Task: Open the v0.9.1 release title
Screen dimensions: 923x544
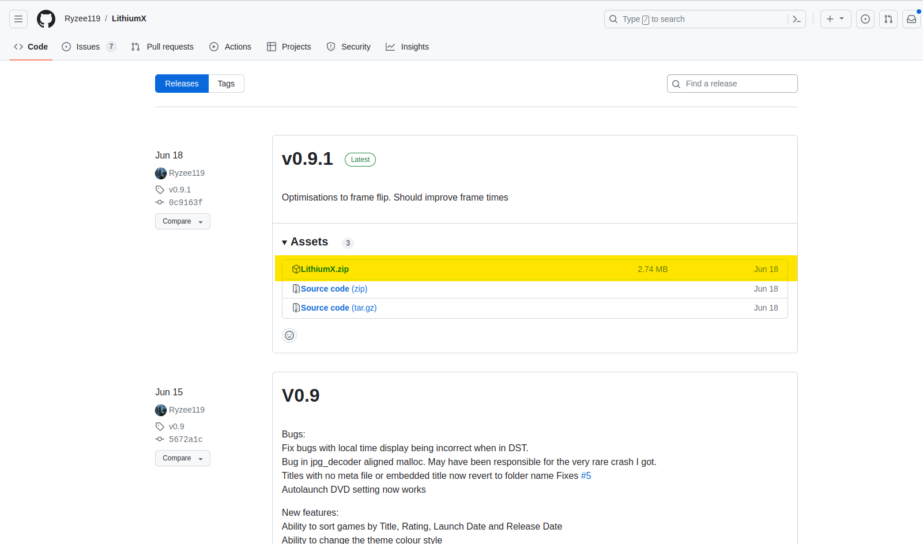Action: pyautogui.click(x=307, y=158)
